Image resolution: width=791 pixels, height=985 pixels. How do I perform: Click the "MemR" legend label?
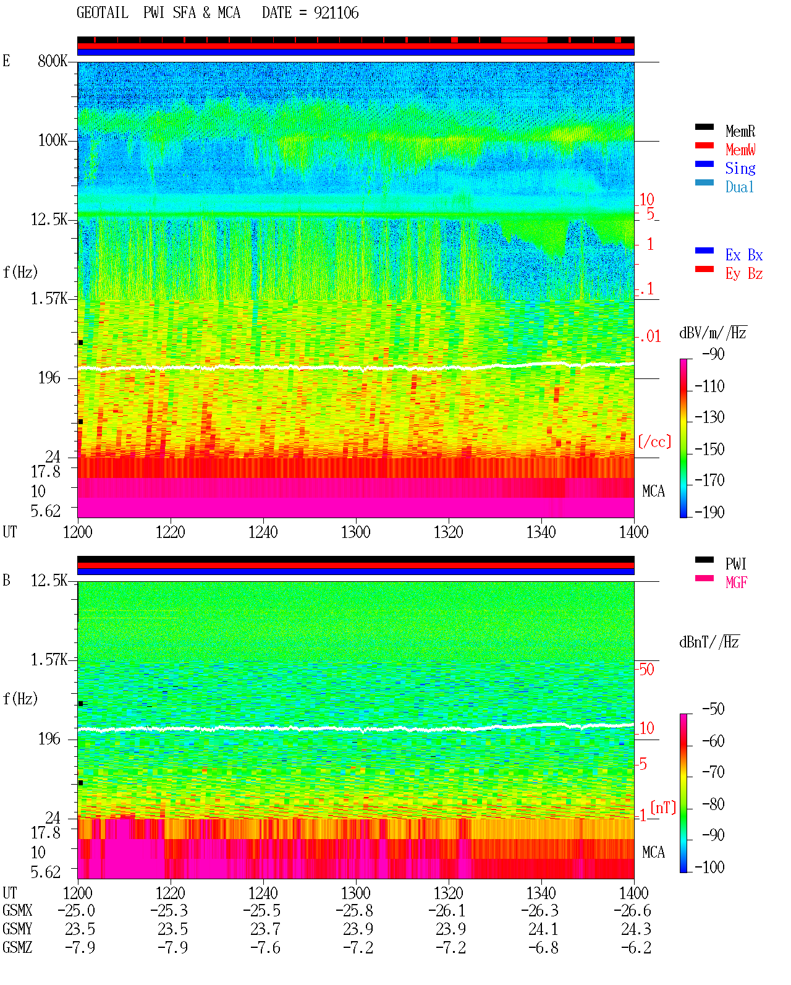[740, 131]
